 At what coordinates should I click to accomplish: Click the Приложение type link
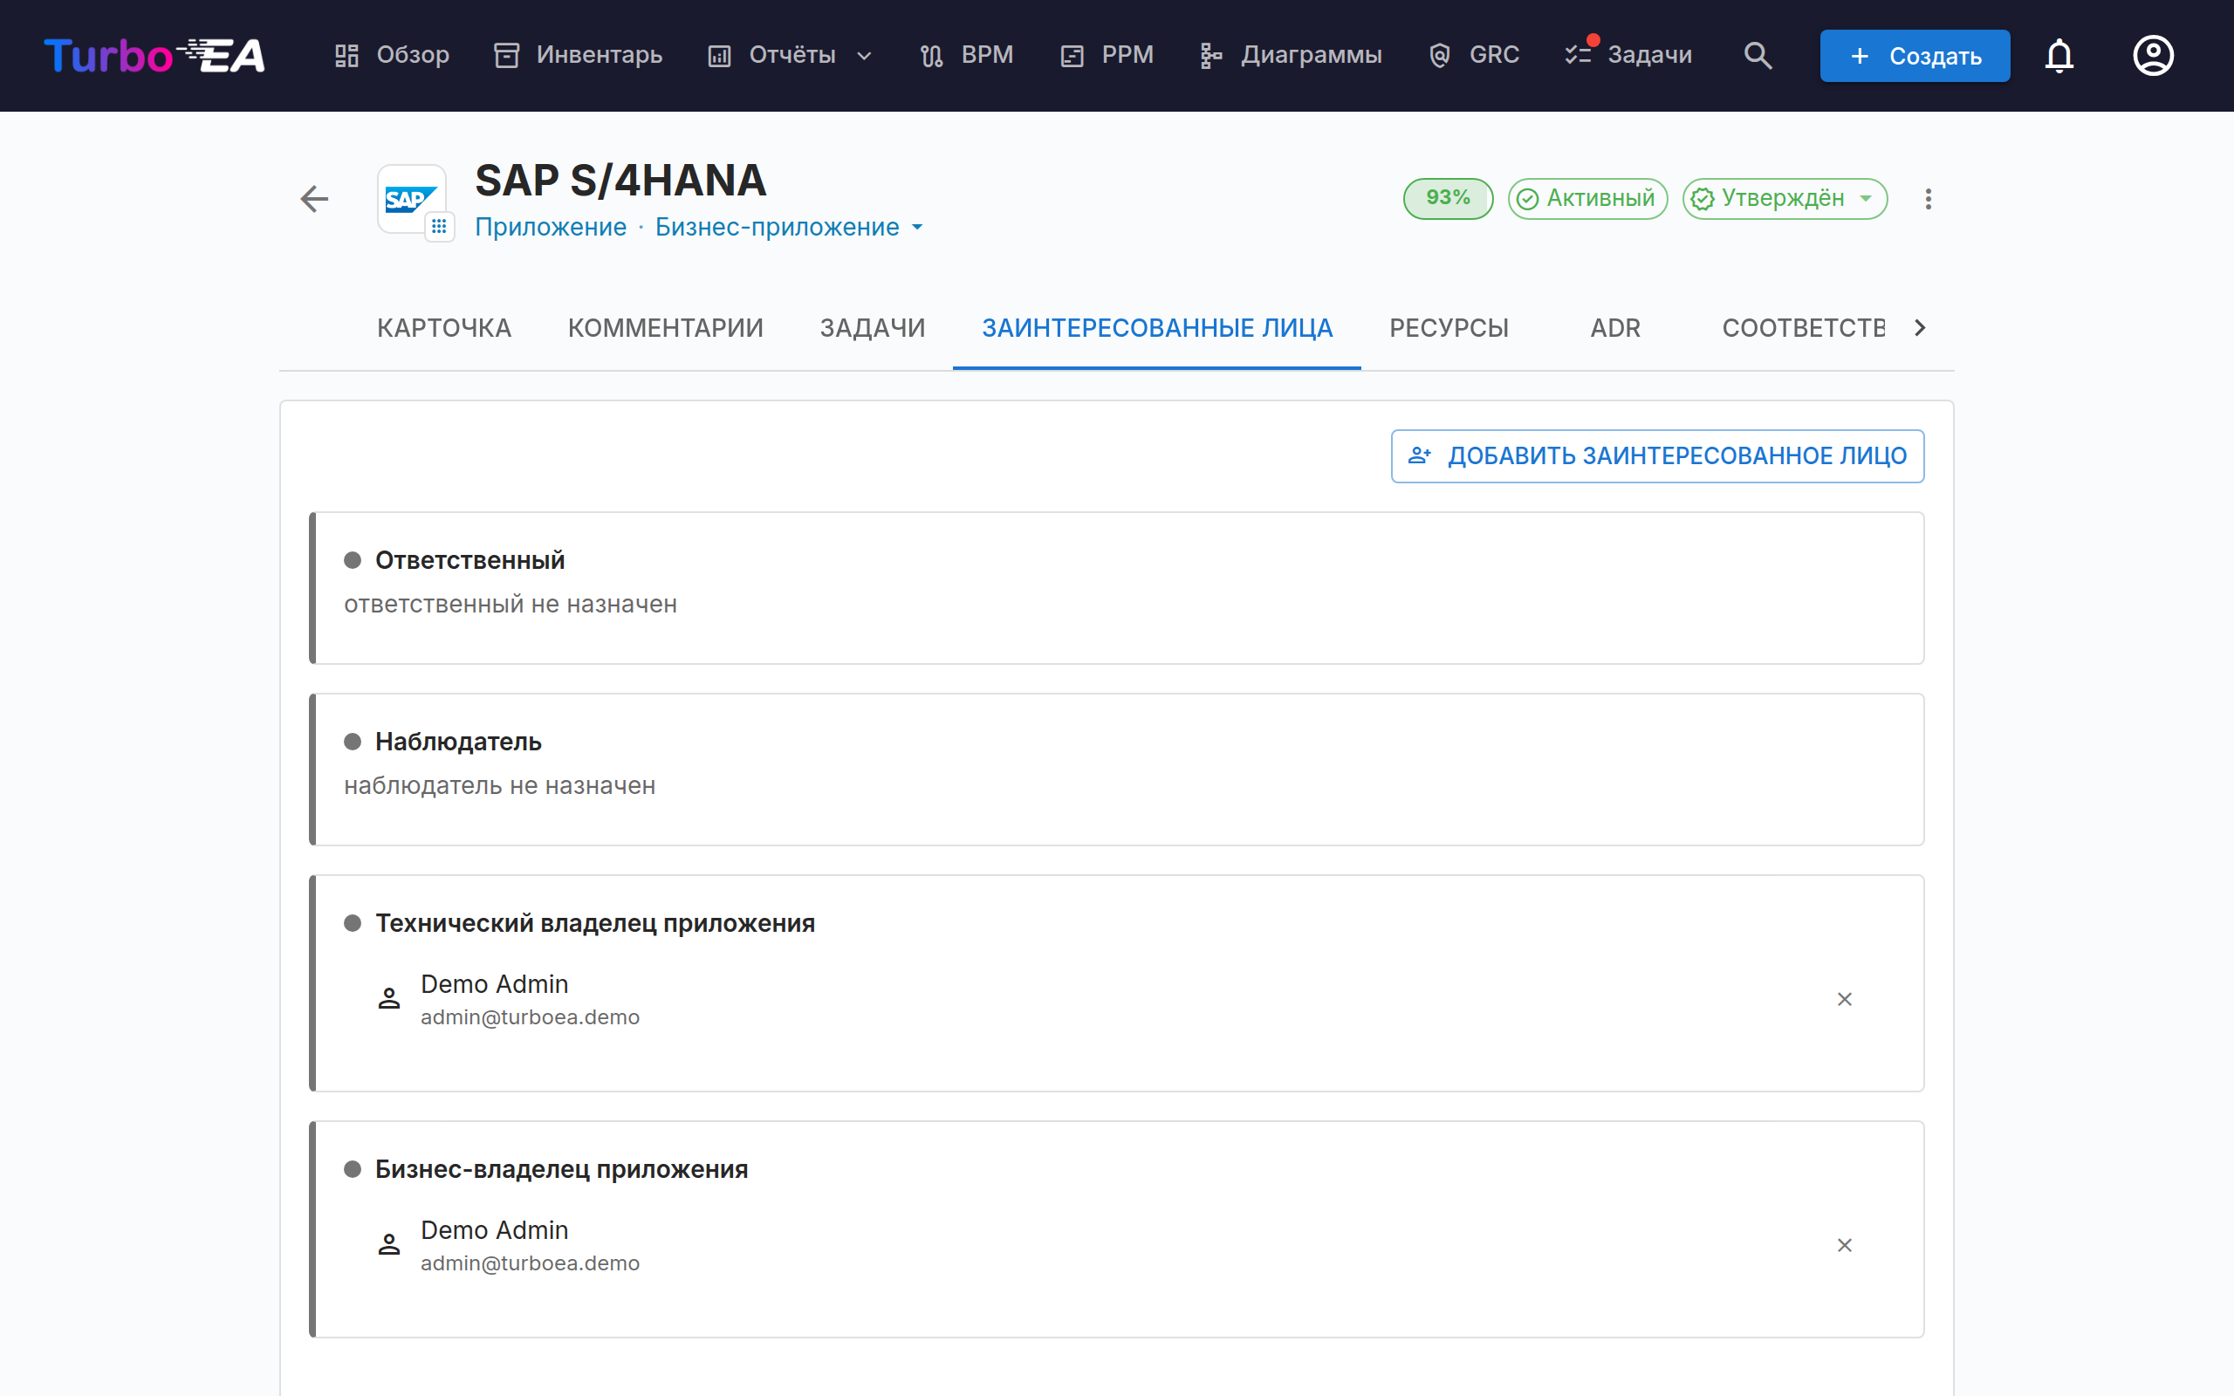pyautogui.click(x=550, y=227)
